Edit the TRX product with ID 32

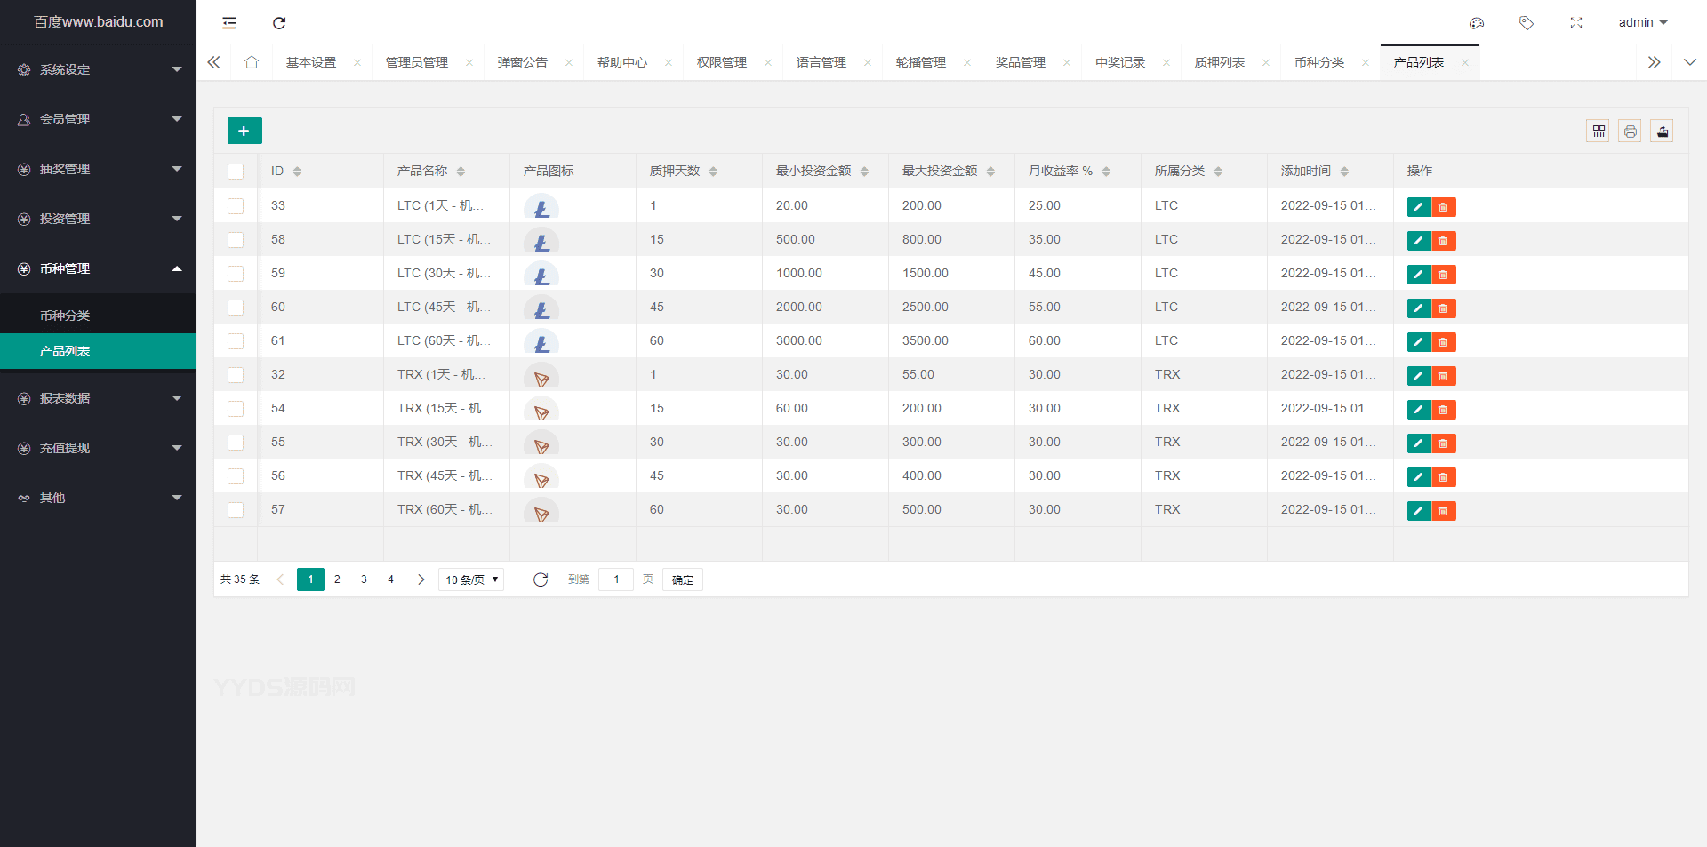(x=1419, y=376)
